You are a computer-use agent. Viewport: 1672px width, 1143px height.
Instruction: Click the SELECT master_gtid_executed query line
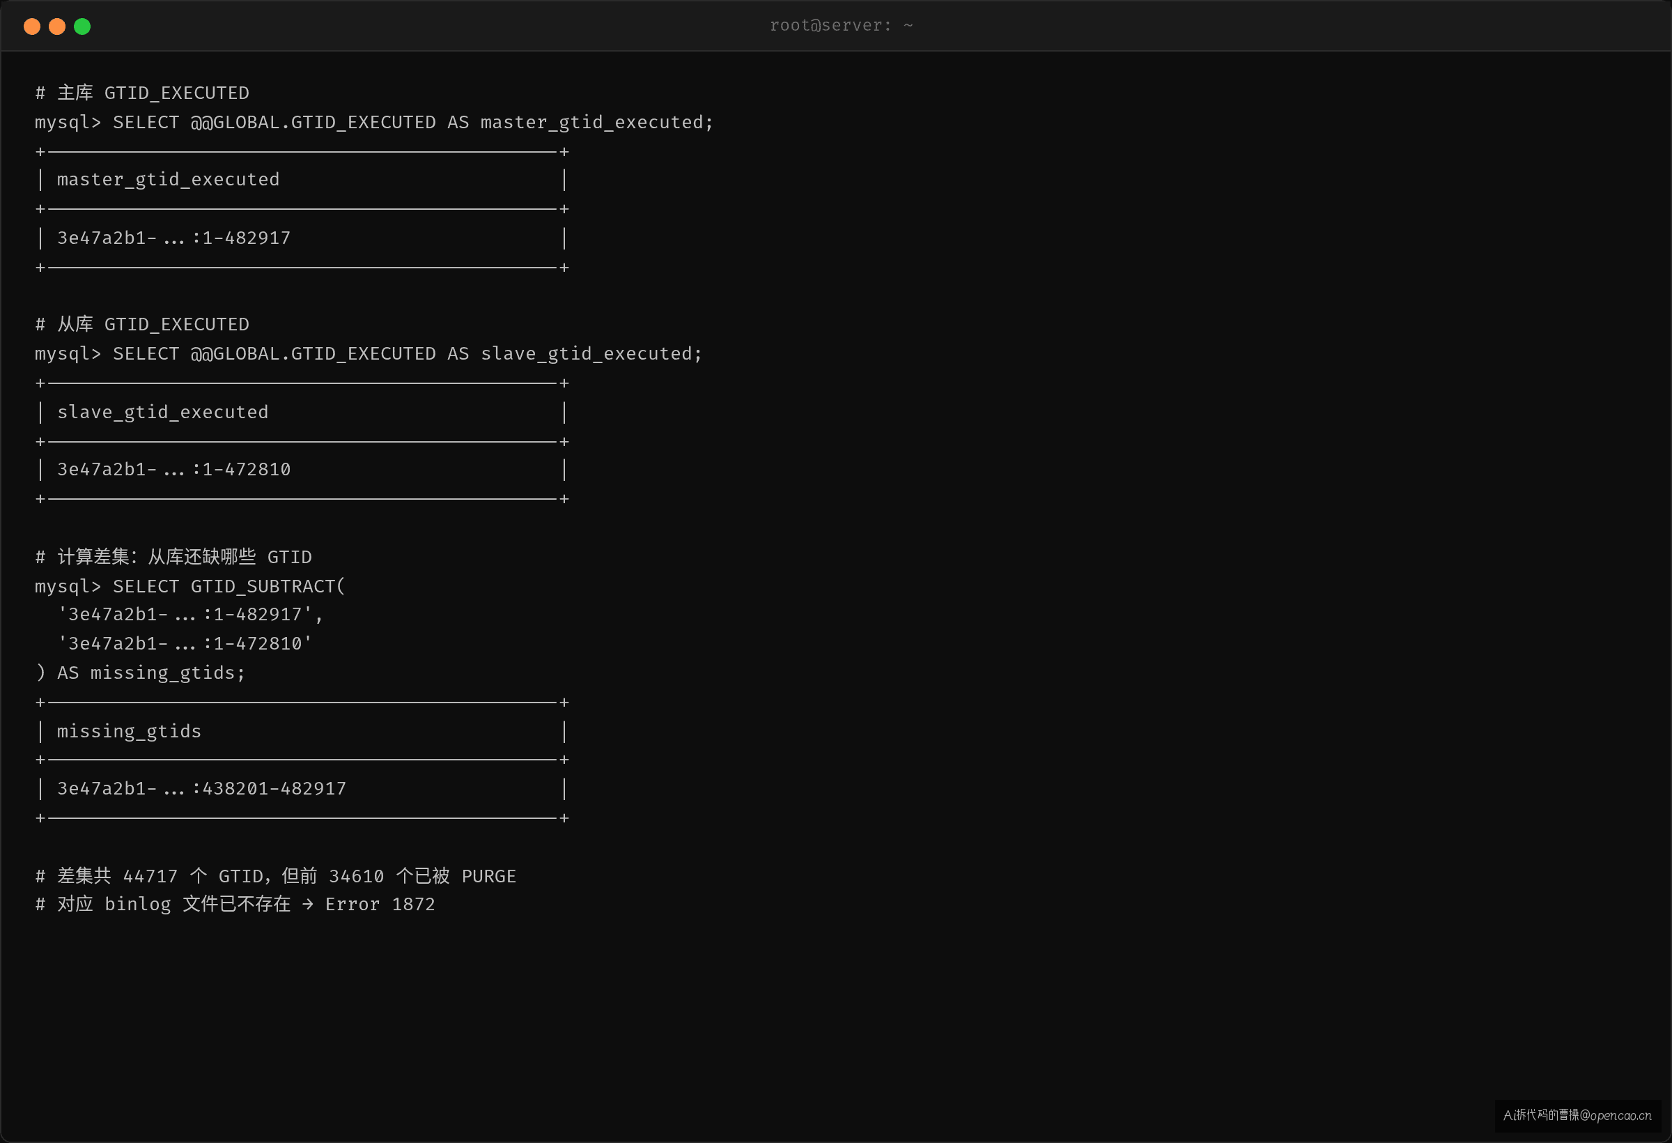tap(374, 123)
